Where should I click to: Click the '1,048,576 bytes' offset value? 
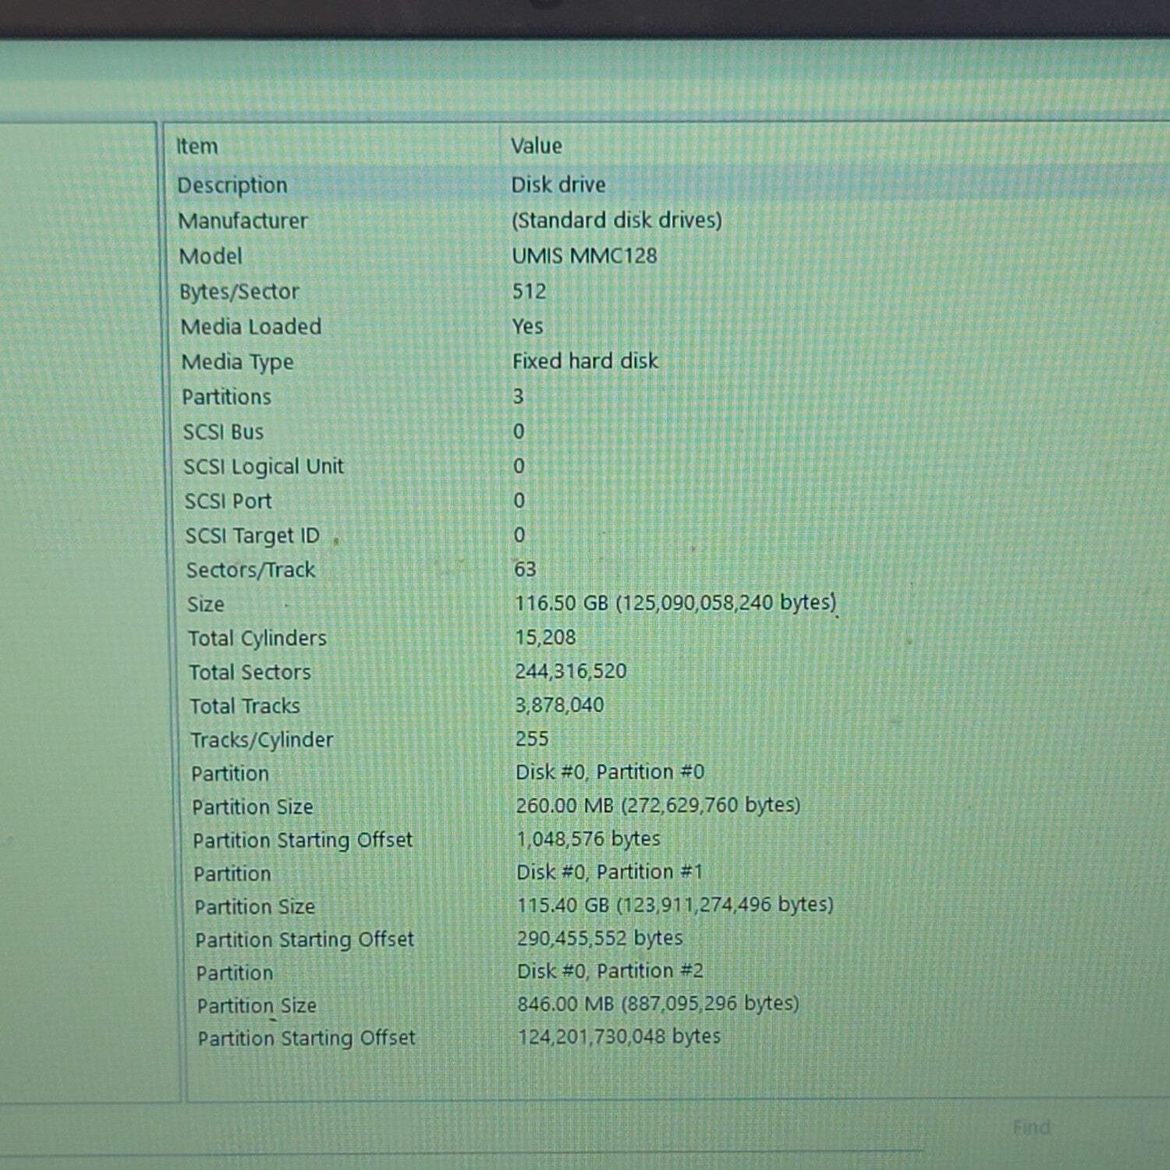(x=588, y=838)
